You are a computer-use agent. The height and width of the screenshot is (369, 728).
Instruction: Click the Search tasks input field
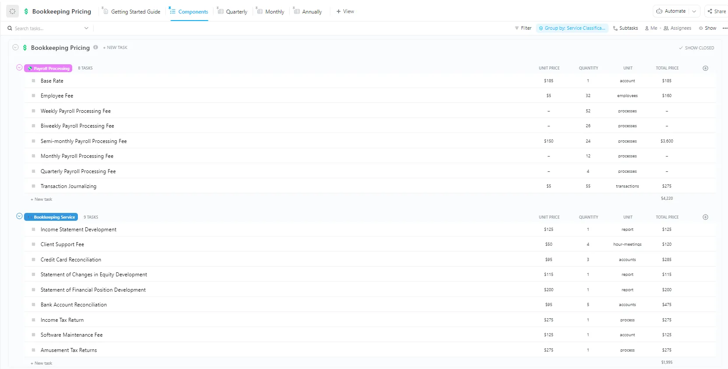pos(48,28)
